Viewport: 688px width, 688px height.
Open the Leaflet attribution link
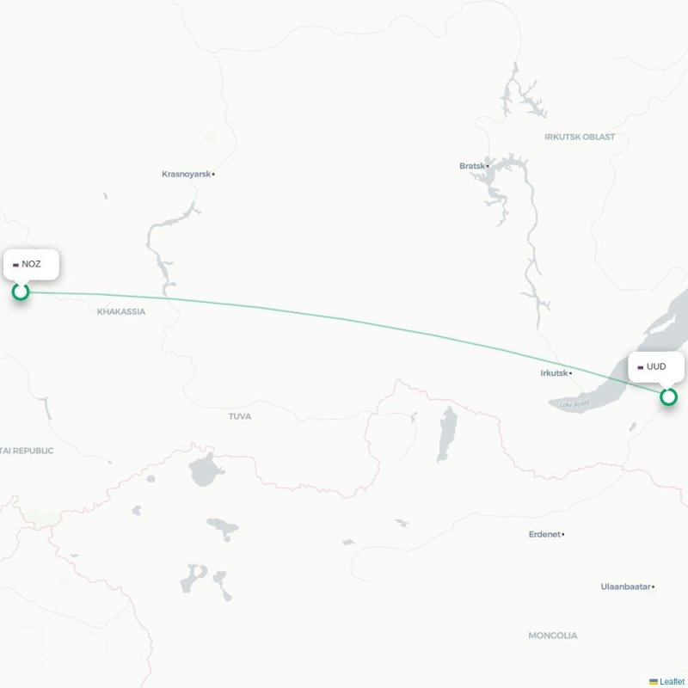(672, 681)
